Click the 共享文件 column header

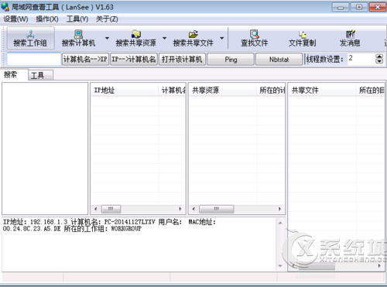click(322, 90)
